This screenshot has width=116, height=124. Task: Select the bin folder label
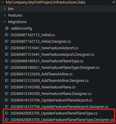pos(11,9)
